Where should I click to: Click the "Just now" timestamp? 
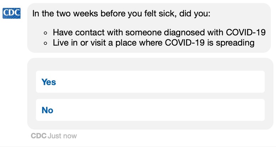click(x=62, y=136)
